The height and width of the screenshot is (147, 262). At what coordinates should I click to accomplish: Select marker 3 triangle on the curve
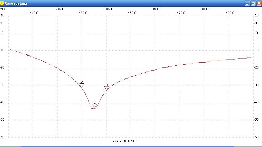pos(106,88)
